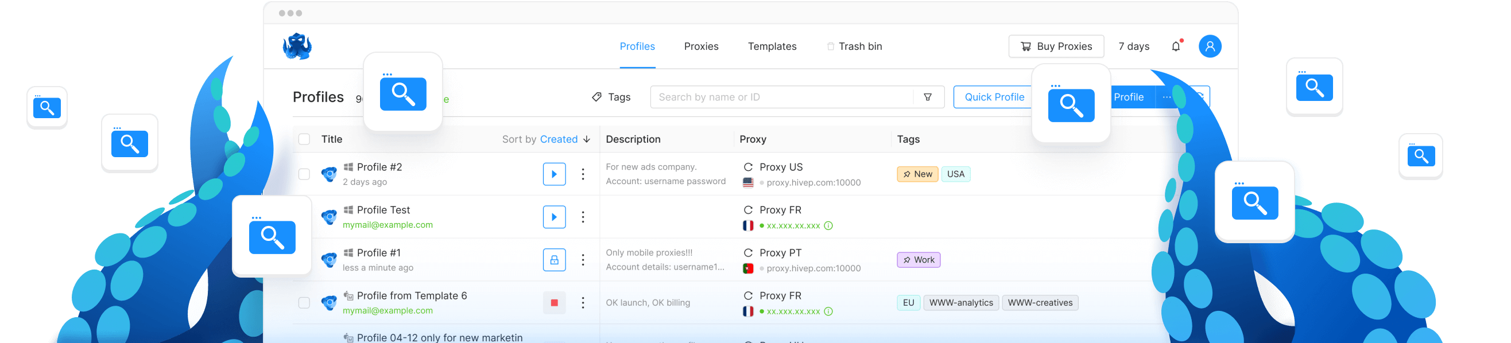Open more options for Profile #2
The width and height of the screenshot is (1511, 343).
583,174
